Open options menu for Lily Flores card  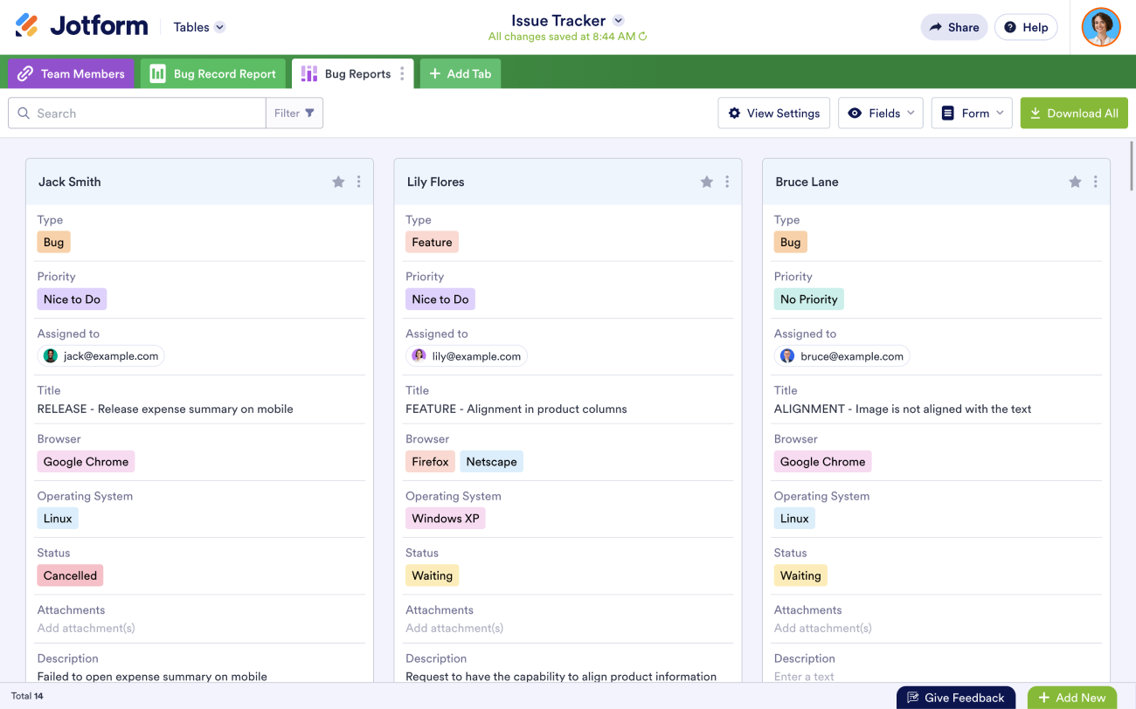(x=727, y=182)
